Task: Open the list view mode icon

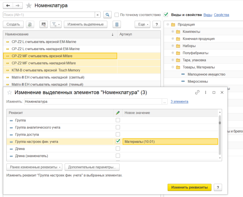Action: (117, 25)
